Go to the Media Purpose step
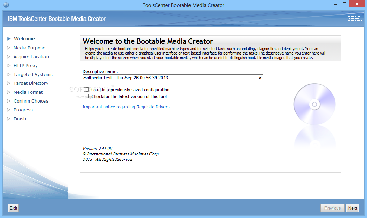Viewport: 367px width, 218px height. click(29, 48)
